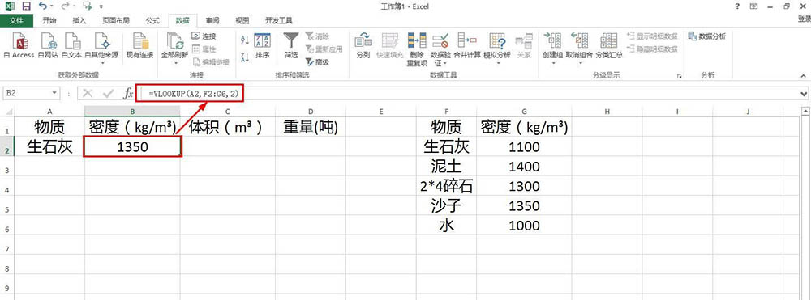This screenshot has height=300, width=811.
Task: Sort ascending with A-Z icon
Action: pyautogui.click(x=245, y=40)
